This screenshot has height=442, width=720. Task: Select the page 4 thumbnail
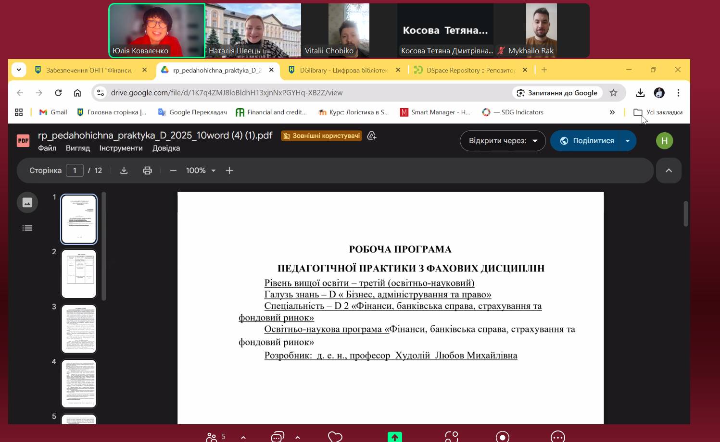click(79, 383)
